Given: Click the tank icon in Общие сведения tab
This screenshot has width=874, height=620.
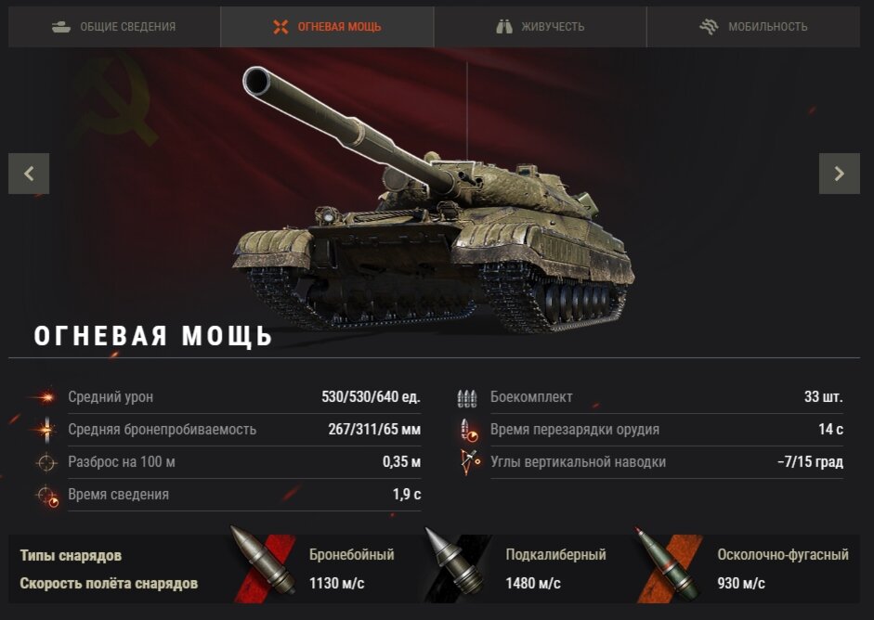Looking at the screenshot, I should (61, 27).
